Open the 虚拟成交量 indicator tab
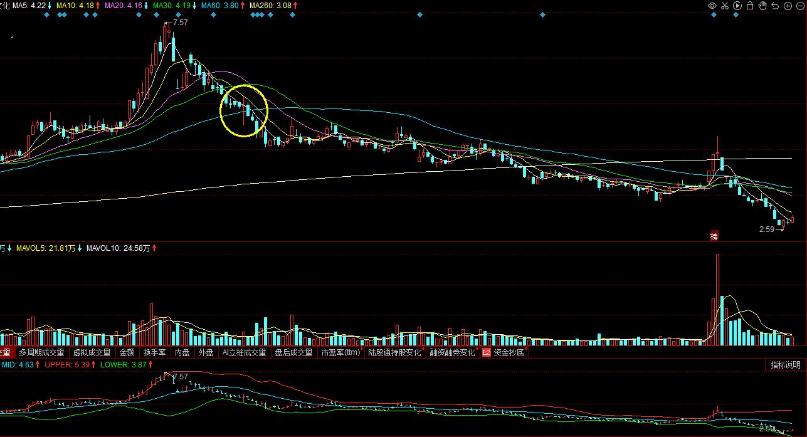Image resolution: width=807 pixels, height=437 pixels. click(92, 353)
